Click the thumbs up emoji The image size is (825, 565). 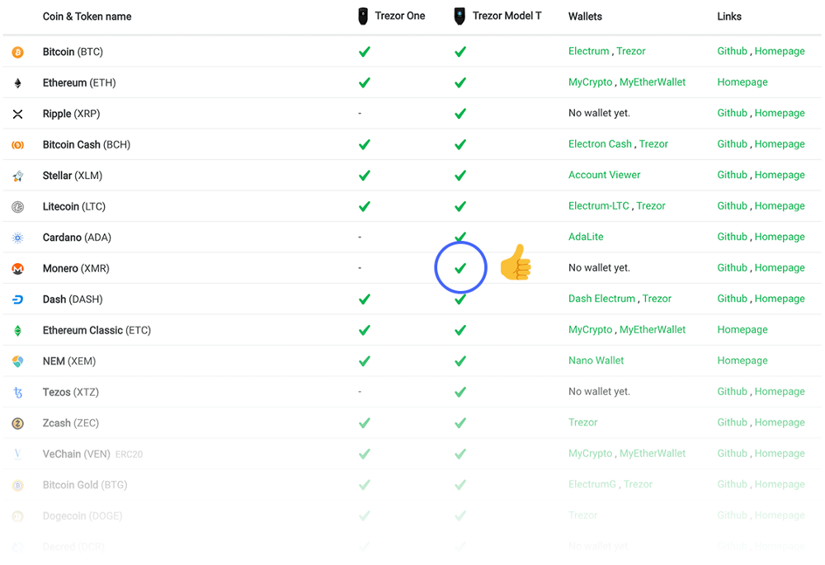[x=516, y=263]
